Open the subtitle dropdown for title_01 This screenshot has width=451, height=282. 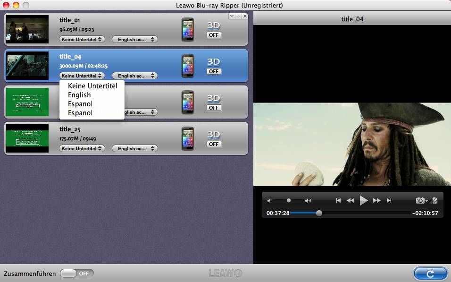click(82, 39)
